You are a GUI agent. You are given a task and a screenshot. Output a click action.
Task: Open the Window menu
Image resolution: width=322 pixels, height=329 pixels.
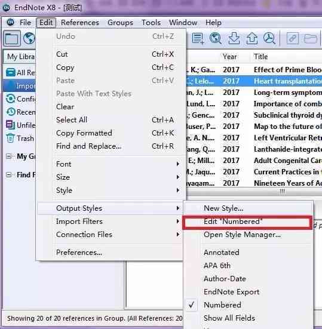click(x=183, y=23)
